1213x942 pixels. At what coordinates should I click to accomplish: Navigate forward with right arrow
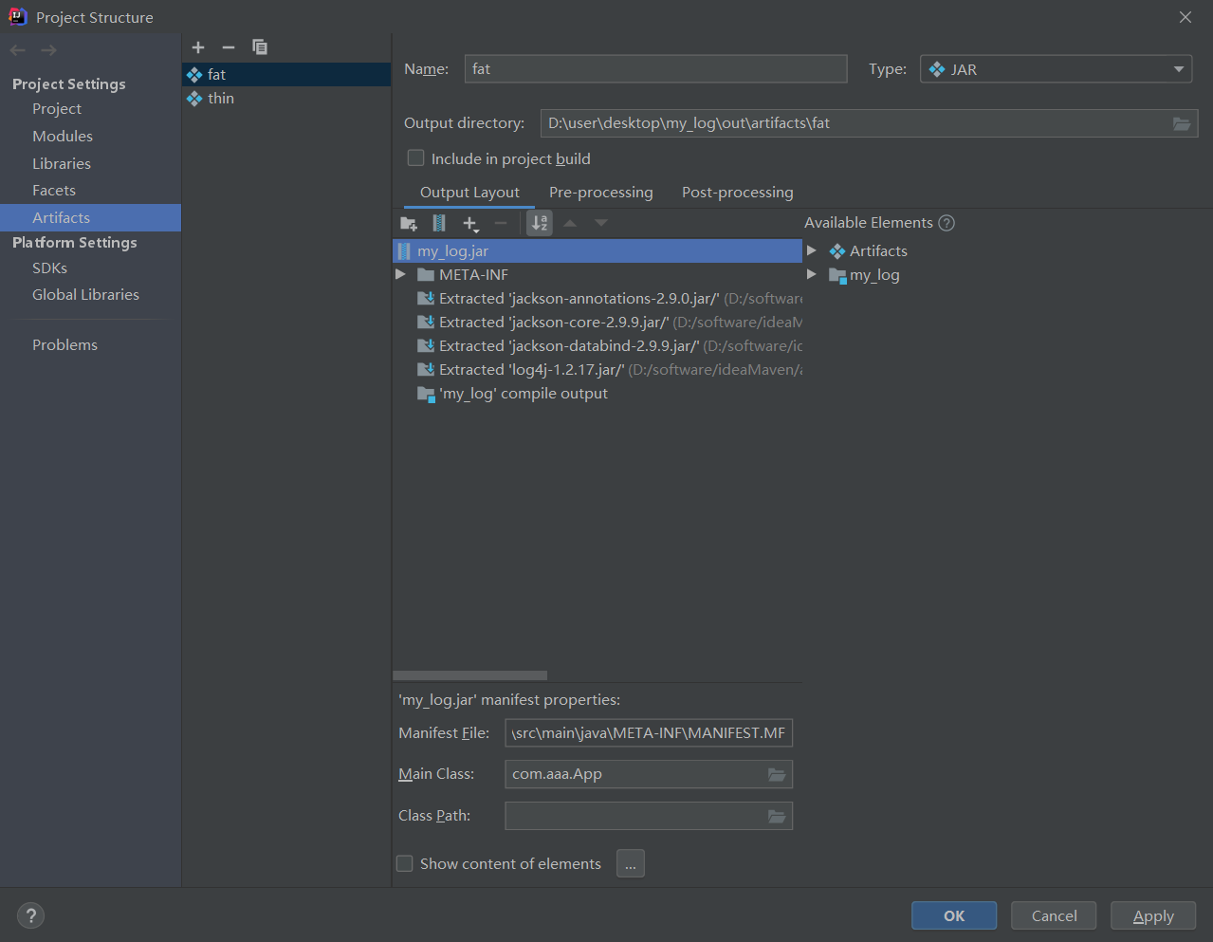point(48,50)
